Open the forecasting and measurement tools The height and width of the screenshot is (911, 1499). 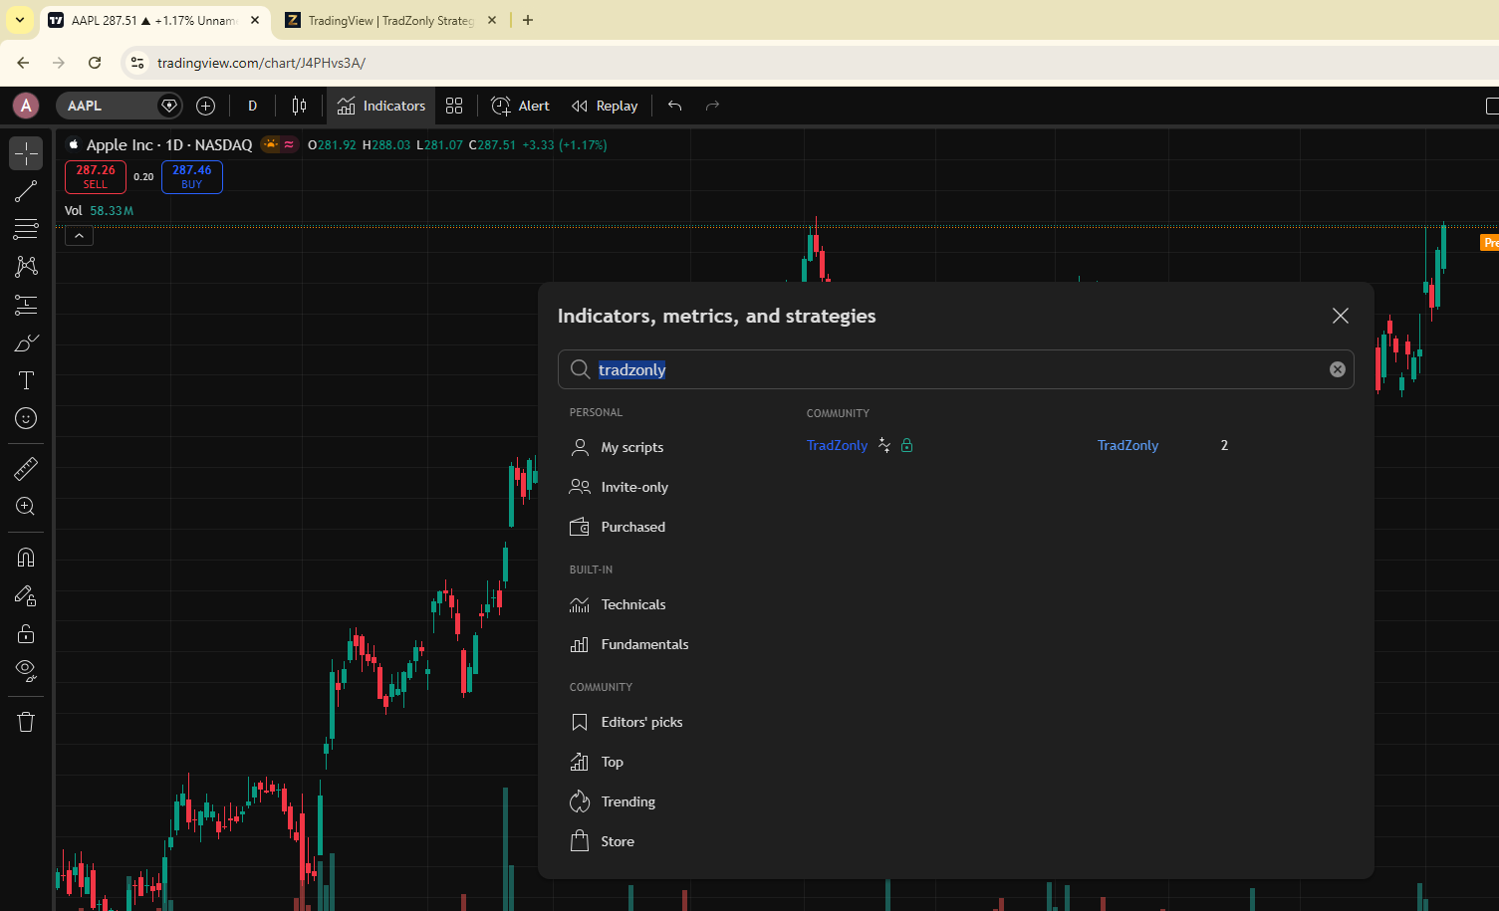26,305
